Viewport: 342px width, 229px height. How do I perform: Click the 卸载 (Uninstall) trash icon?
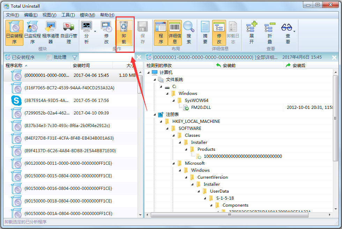tap(124, 27)
